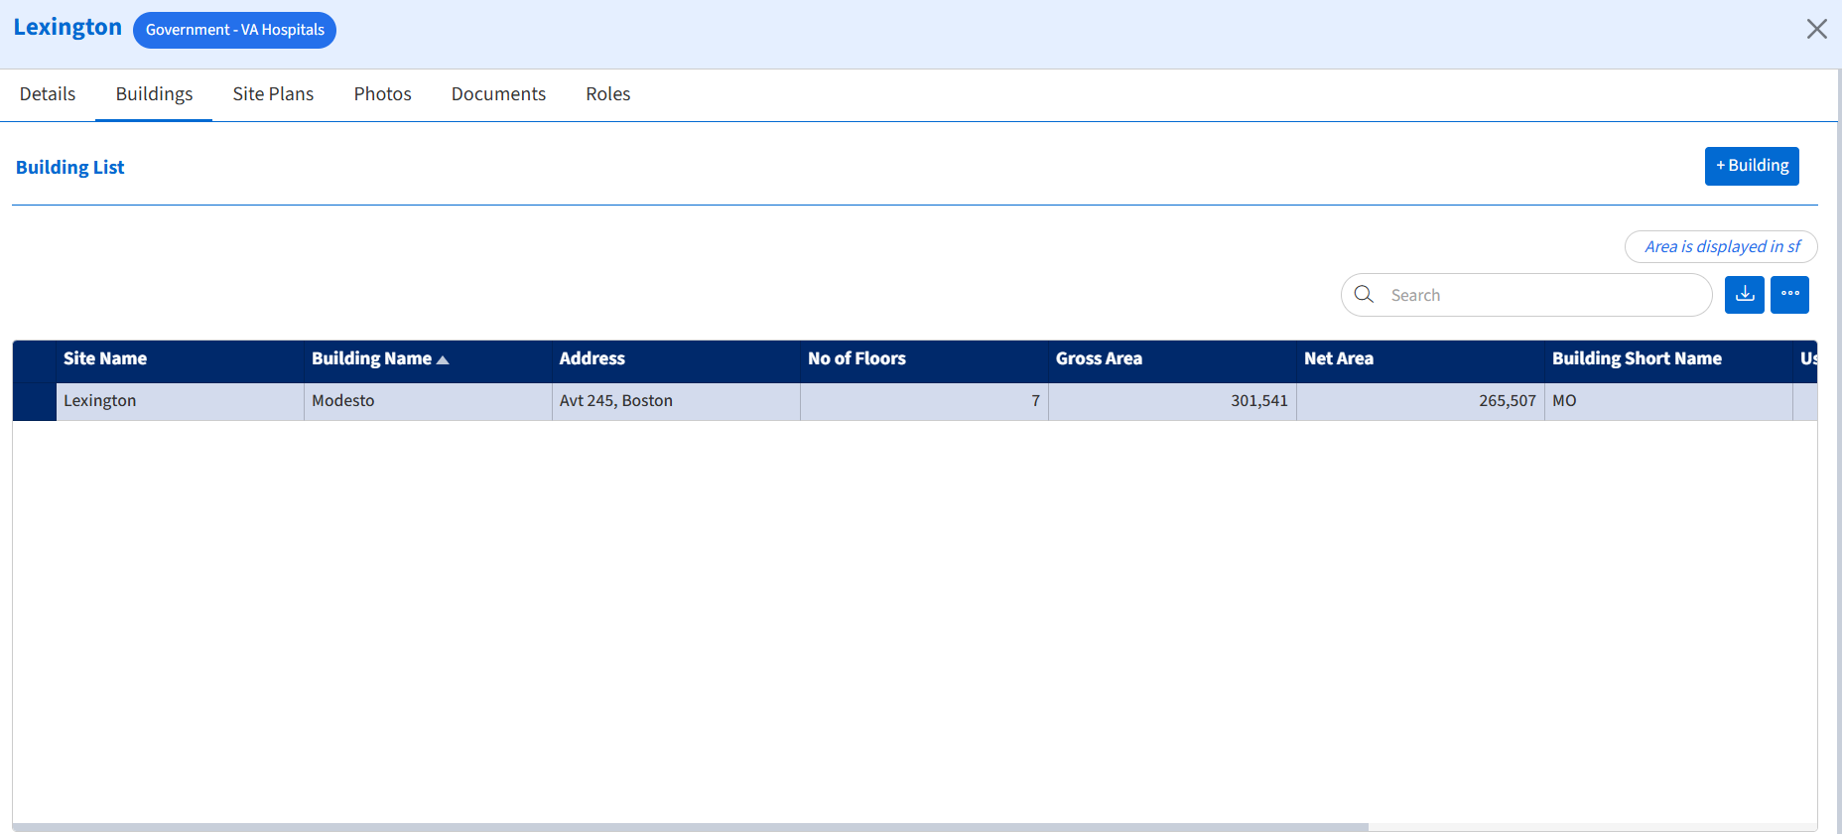Open the Roles tab
Viewport: 1842px width, 834px height.
click(x=607, y=94)
